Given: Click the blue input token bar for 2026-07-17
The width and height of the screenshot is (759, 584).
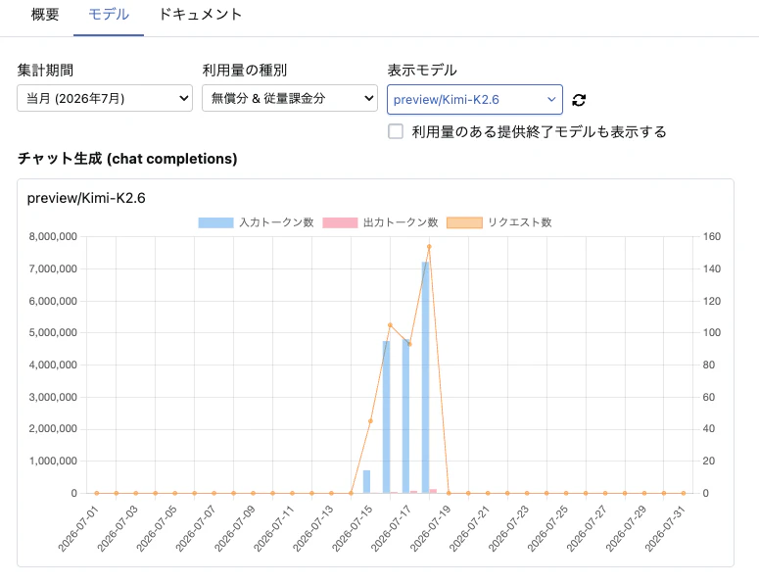Looking at the screenshot, I should tap(405, 416).
